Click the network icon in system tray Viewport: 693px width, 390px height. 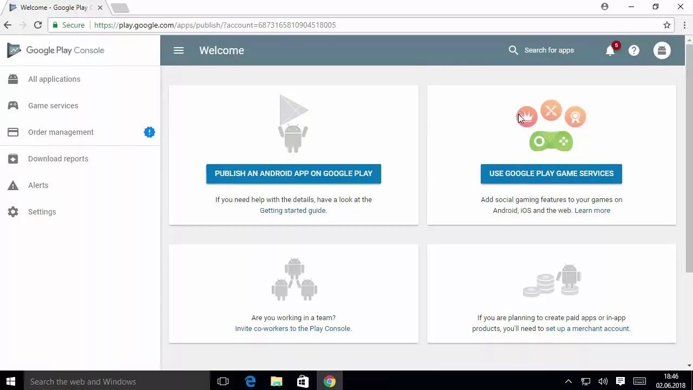tap(586, 381)
